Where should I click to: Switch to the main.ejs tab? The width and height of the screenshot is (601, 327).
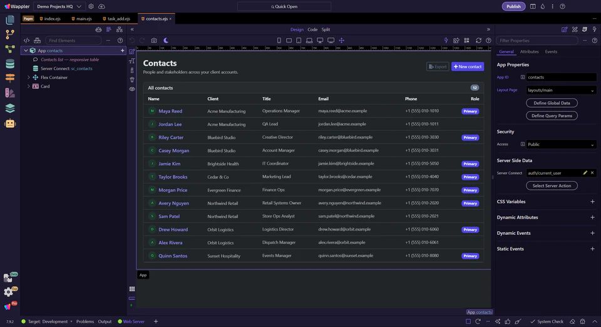81,19
